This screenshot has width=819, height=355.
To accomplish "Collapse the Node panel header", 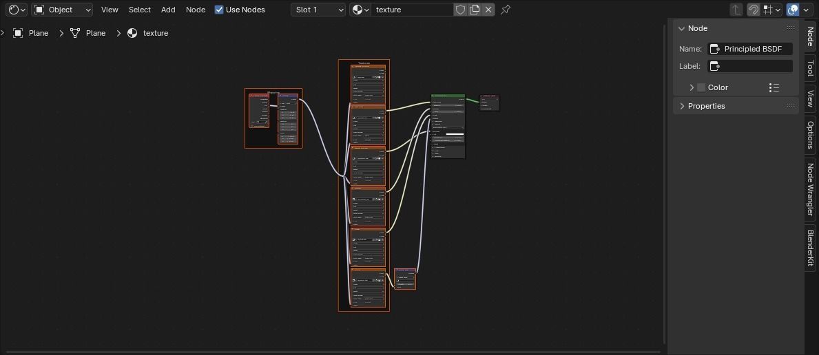I will [681, 28].
